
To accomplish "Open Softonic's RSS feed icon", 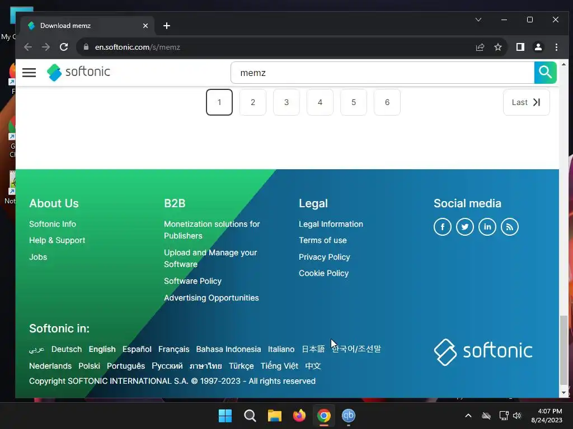I will [x=509, y=227].
